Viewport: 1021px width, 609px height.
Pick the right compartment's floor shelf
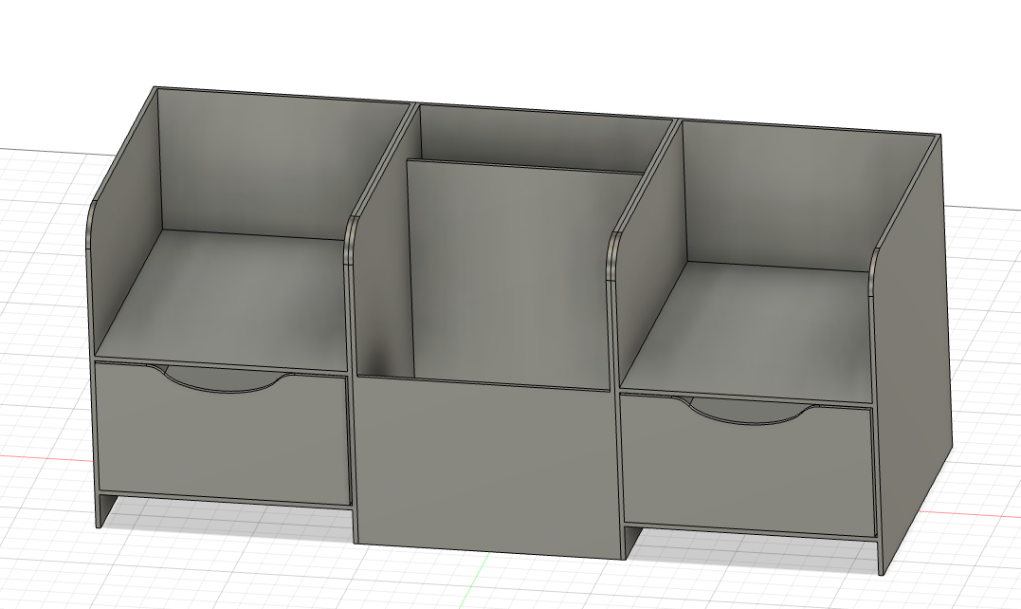tap(749, 332)
